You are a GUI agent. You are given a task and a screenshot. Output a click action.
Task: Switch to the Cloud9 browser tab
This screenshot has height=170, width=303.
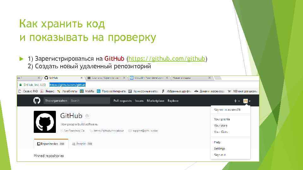[x=148, y=78]
